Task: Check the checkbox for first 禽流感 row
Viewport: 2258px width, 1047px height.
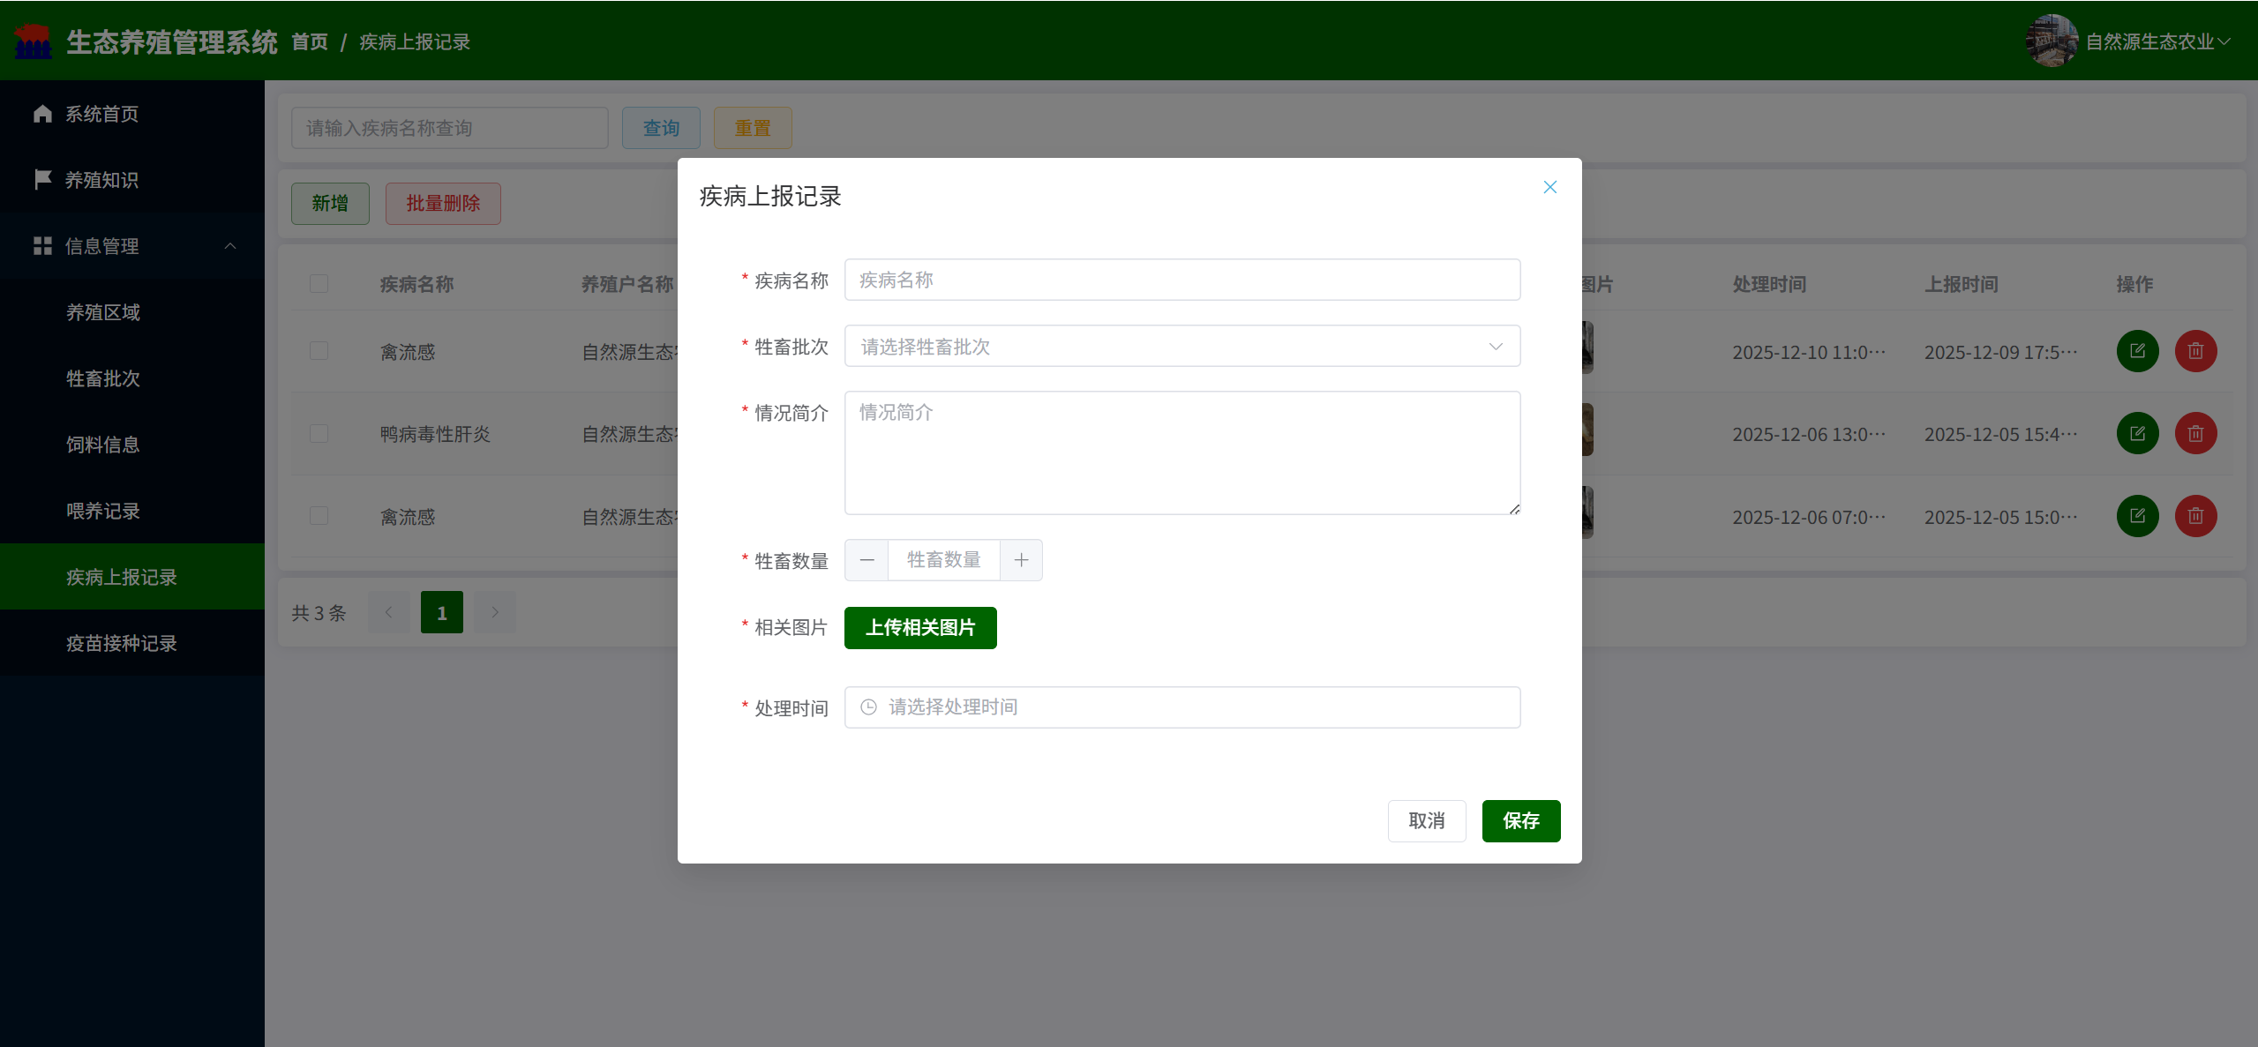Action: coord(319,351)
